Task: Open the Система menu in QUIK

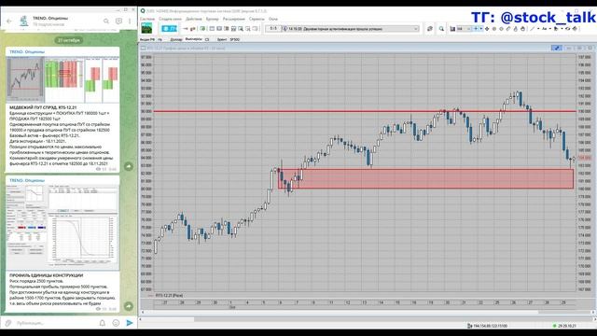Action: point(147,19)
